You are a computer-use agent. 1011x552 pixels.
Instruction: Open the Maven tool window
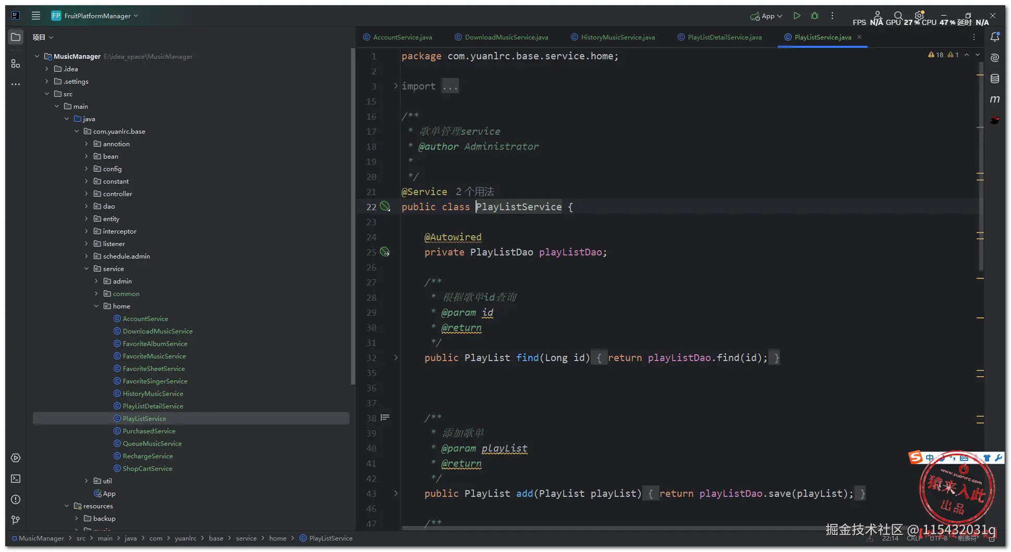[x=995, y=99]
